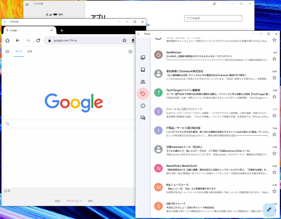Navigate forward in Chrome browser
This screenshot has height=219, width=281.
(28, 40)
